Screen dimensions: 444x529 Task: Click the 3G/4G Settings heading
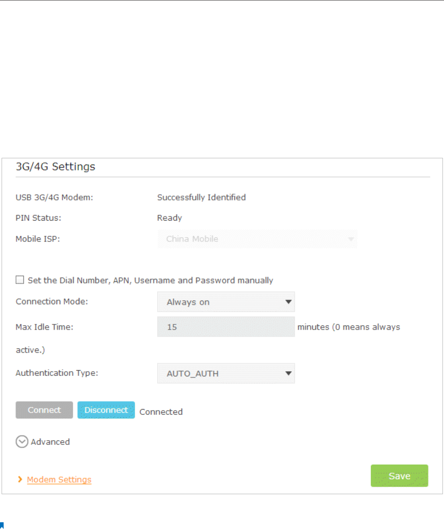[55, 167]
